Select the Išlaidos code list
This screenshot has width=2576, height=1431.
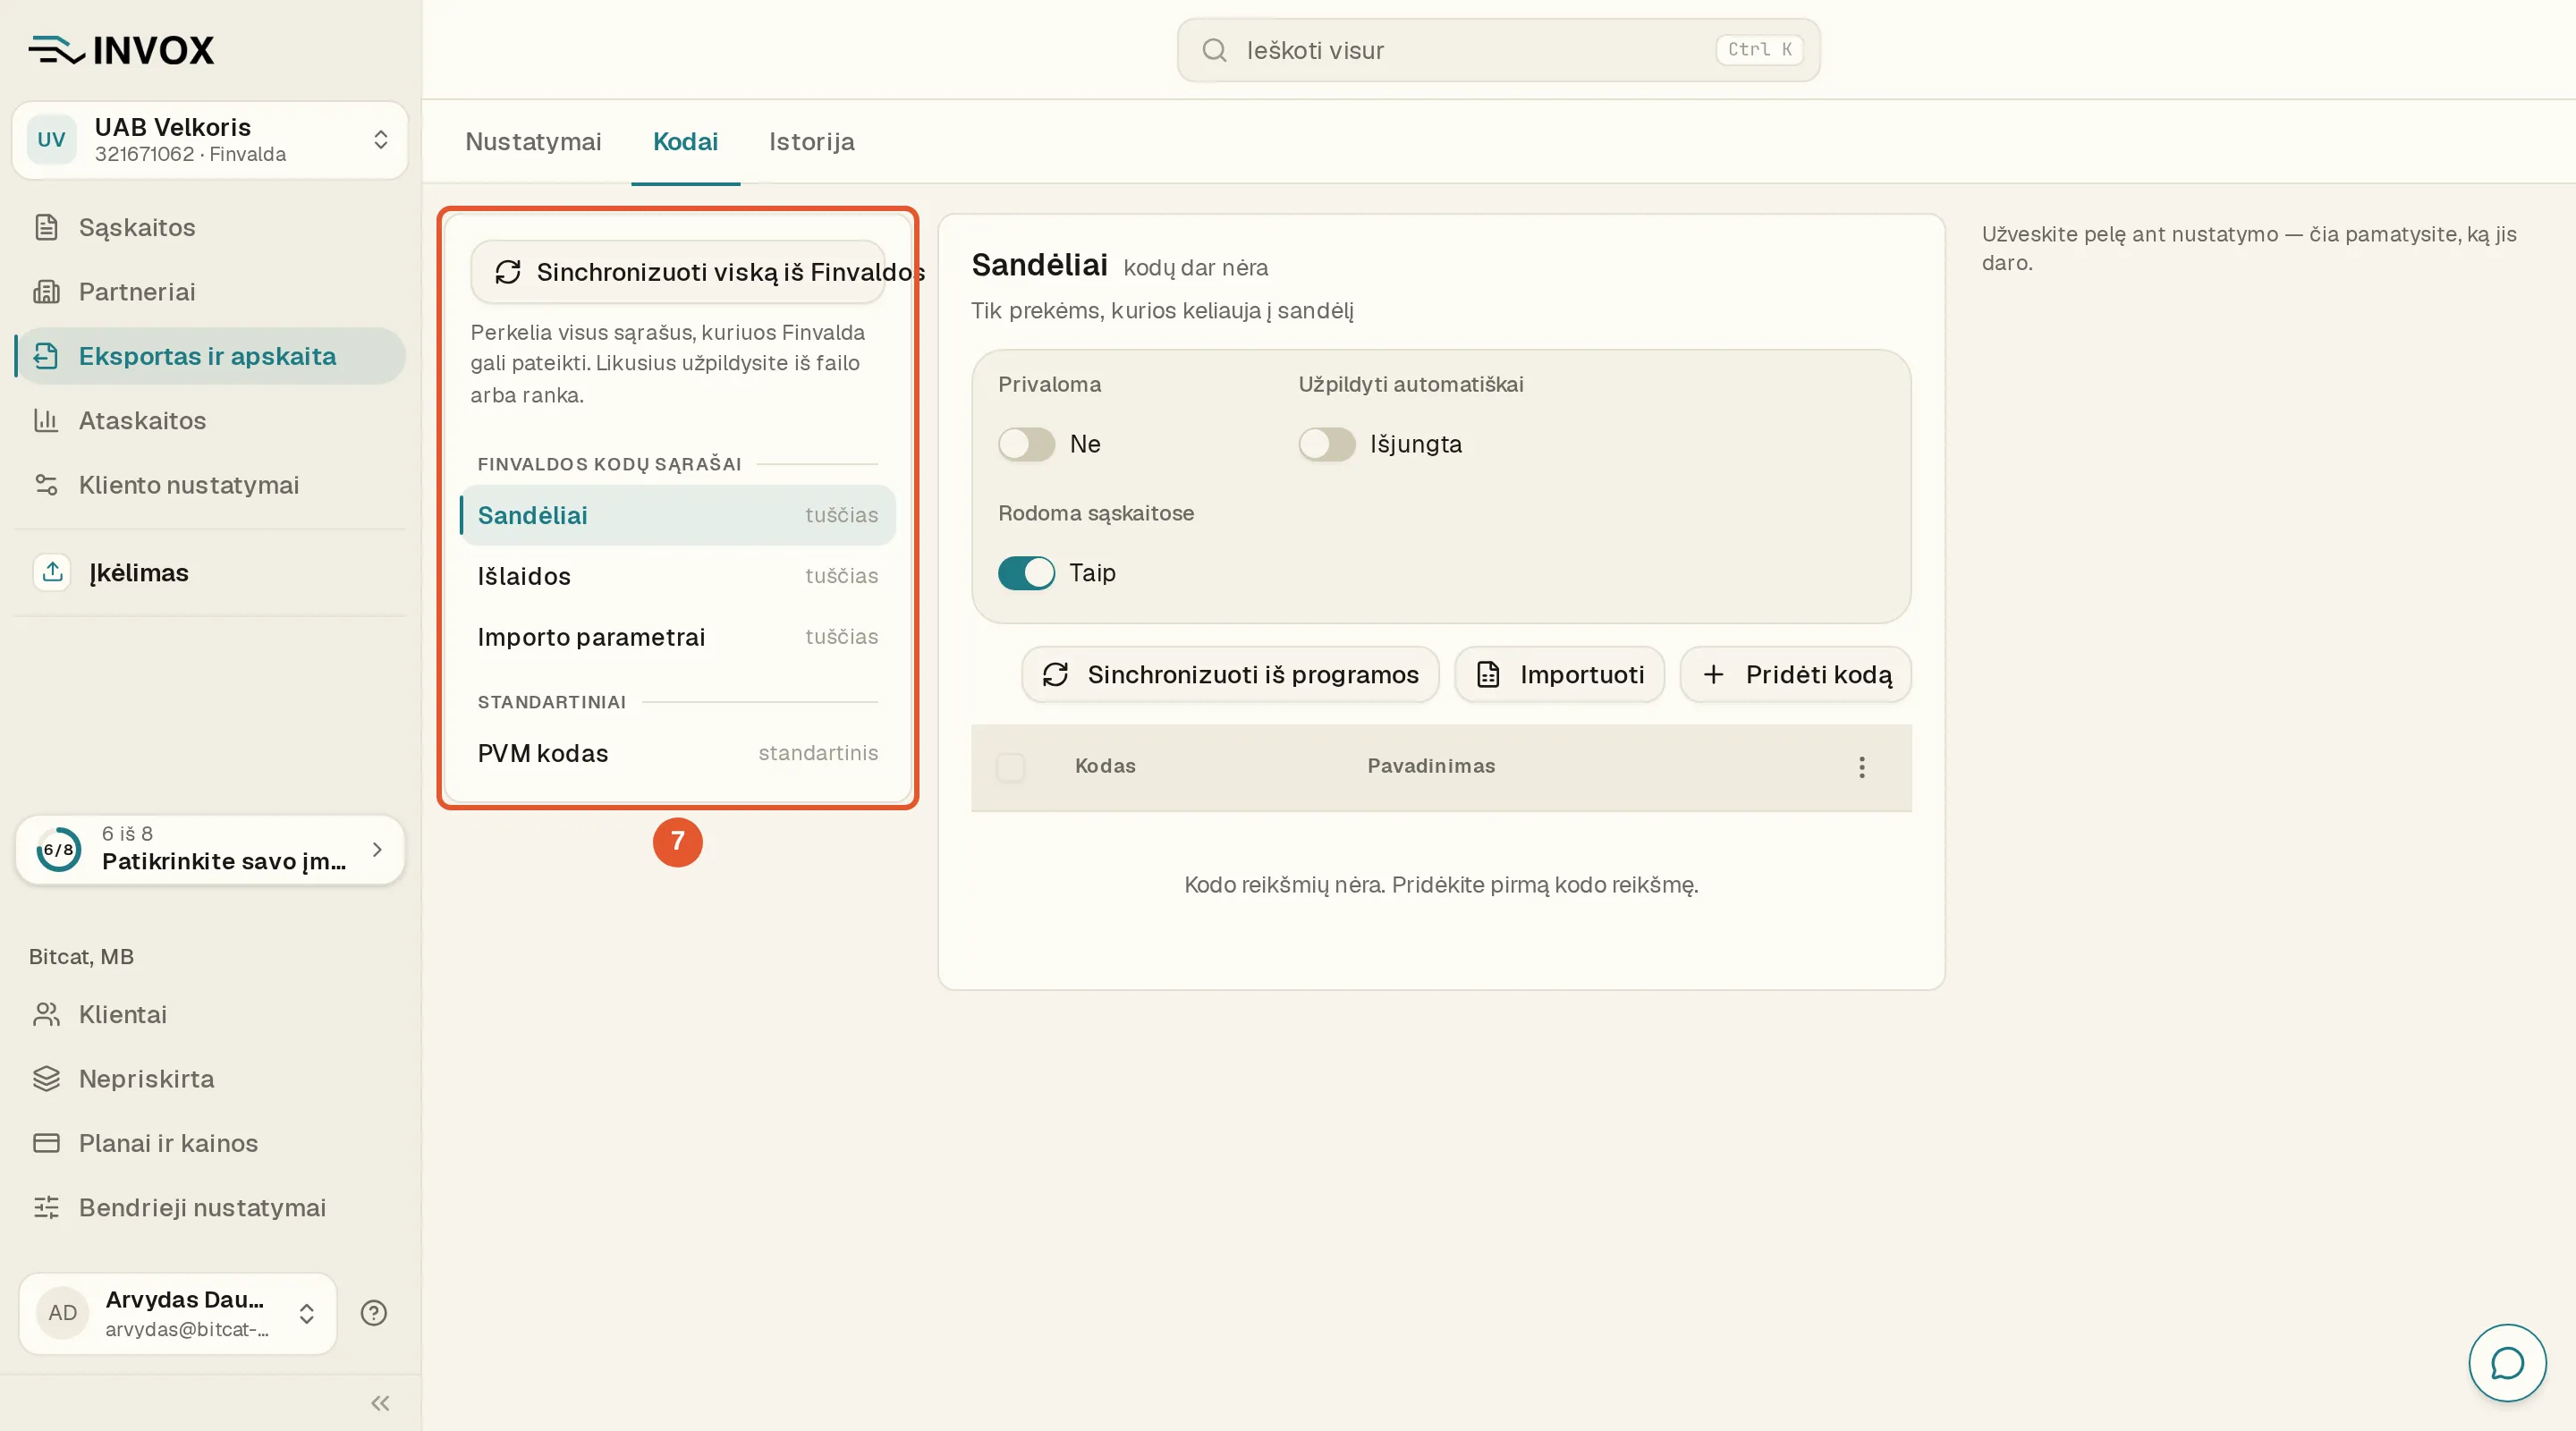tap(677, 576)
